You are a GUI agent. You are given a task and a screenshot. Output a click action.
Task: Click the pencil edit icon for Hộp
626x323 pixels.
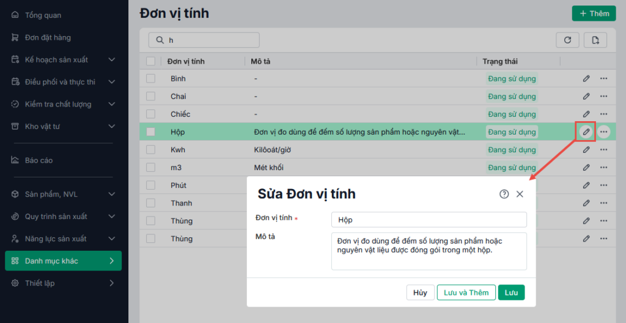586,132
